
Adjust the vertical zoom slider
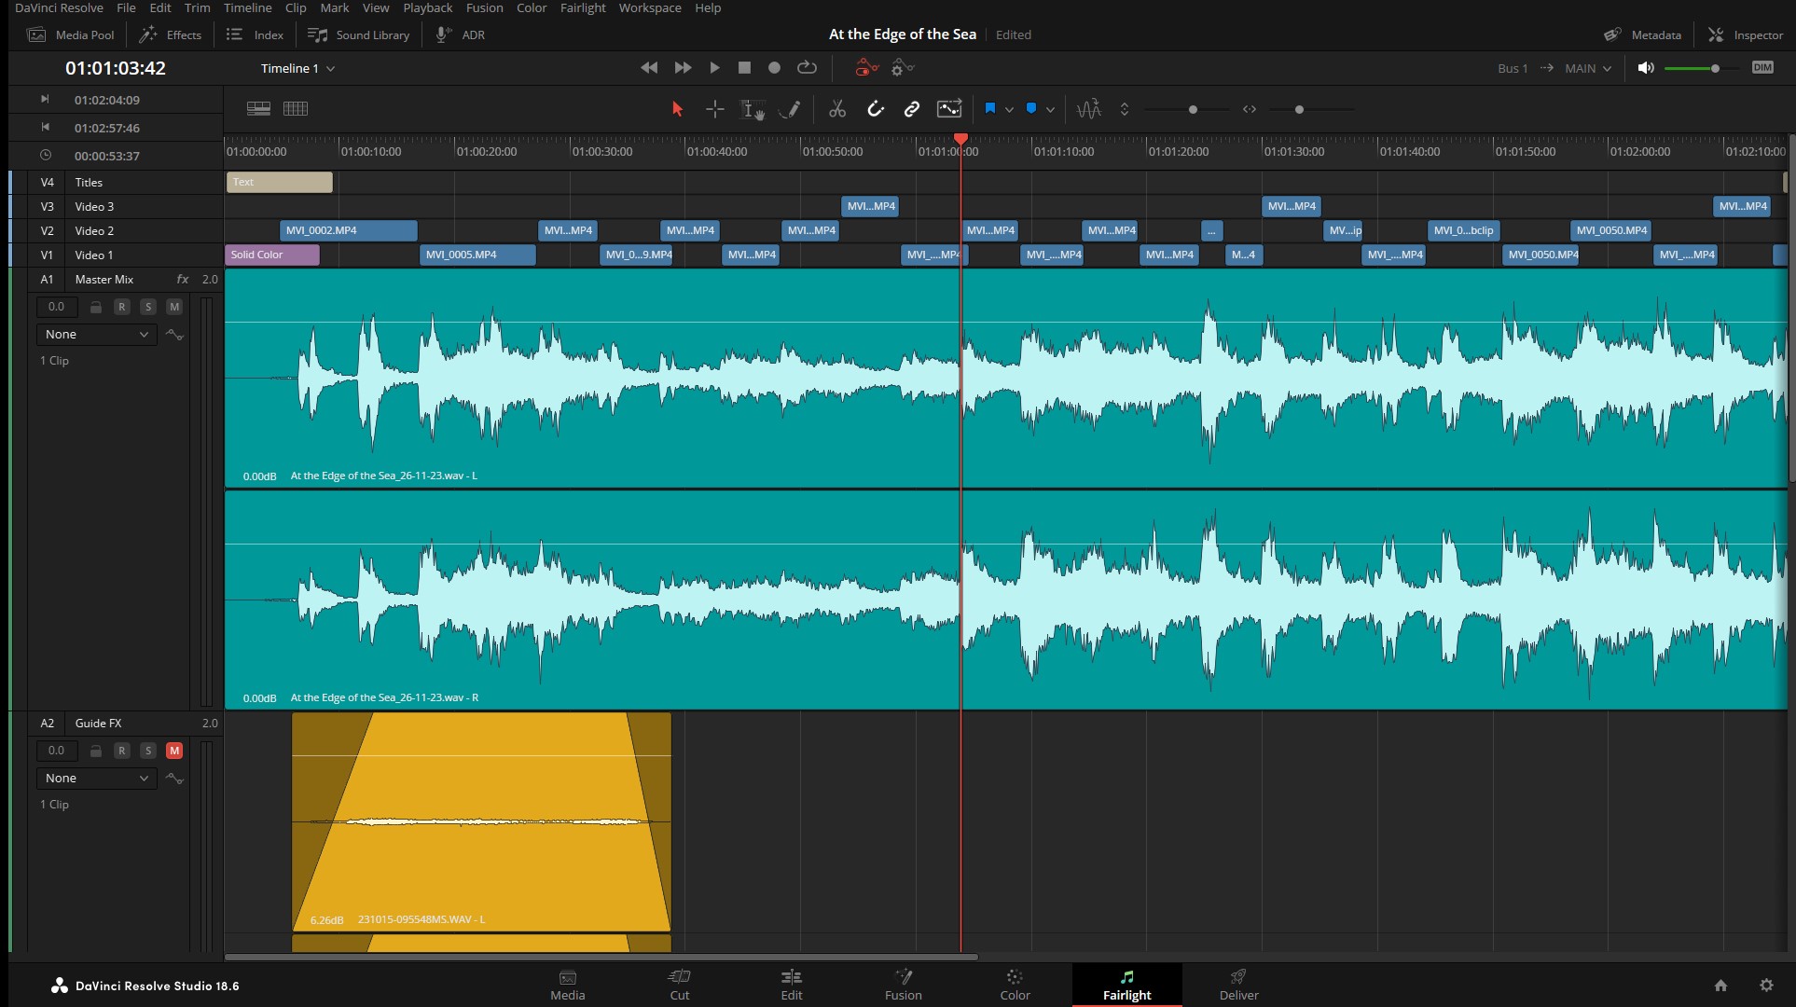[x=1186, y=109]
